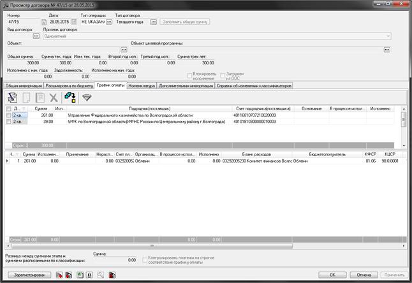412x283 pixels.
Task: Open the Вид договора selector ellipsis
Action: click(36, 36)
